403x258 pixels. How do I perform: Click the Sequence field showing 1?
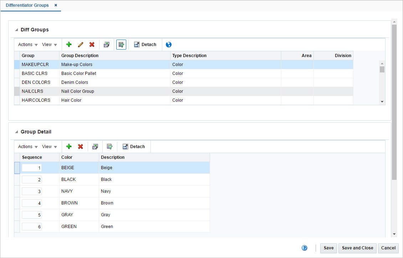(x=32, y=167)
